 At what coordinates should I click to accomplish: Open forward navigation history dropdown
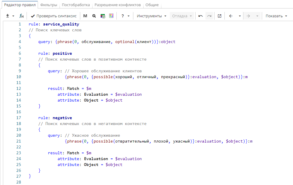(257, 16)
